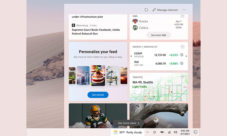Screen dimensions: 227x136
Task: Select the dessert cupcake interest thumbnail
Action: pyautogui.click(x=98, y=76)
